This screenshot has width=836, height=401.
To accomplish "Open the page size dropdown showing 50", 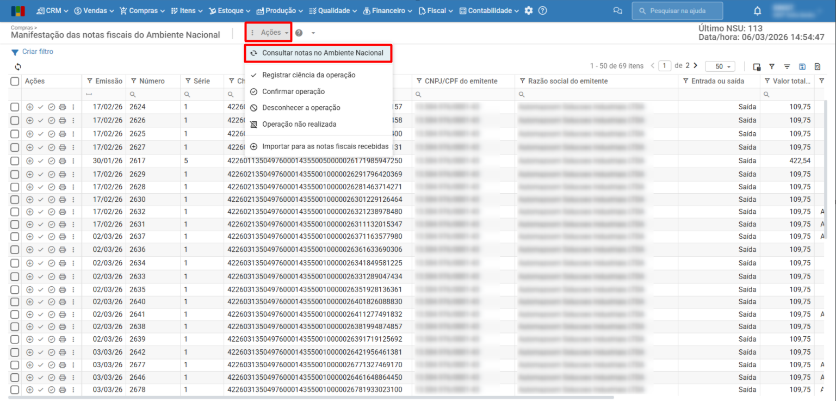I will [720, 66].
